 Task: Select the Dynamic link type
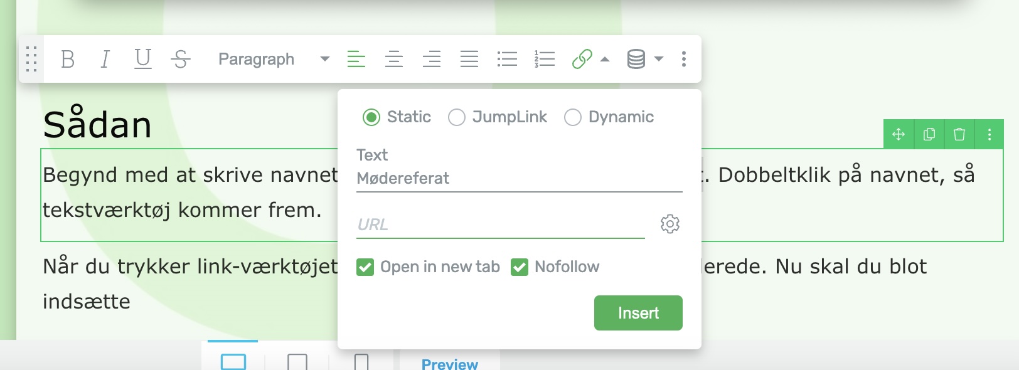[573, 117]
